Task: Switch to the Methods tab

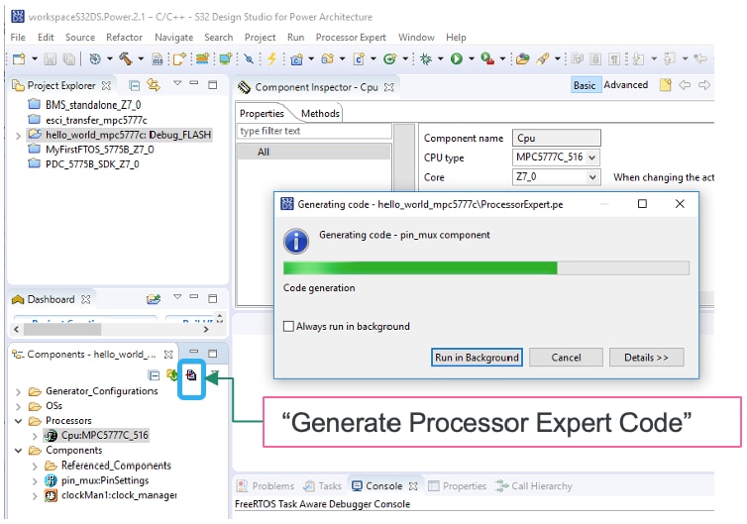Action: point(320,113)
